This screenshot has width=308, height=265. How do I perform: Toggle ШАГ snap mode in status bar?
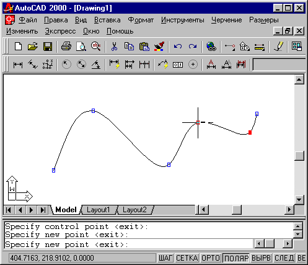[165, 258]
